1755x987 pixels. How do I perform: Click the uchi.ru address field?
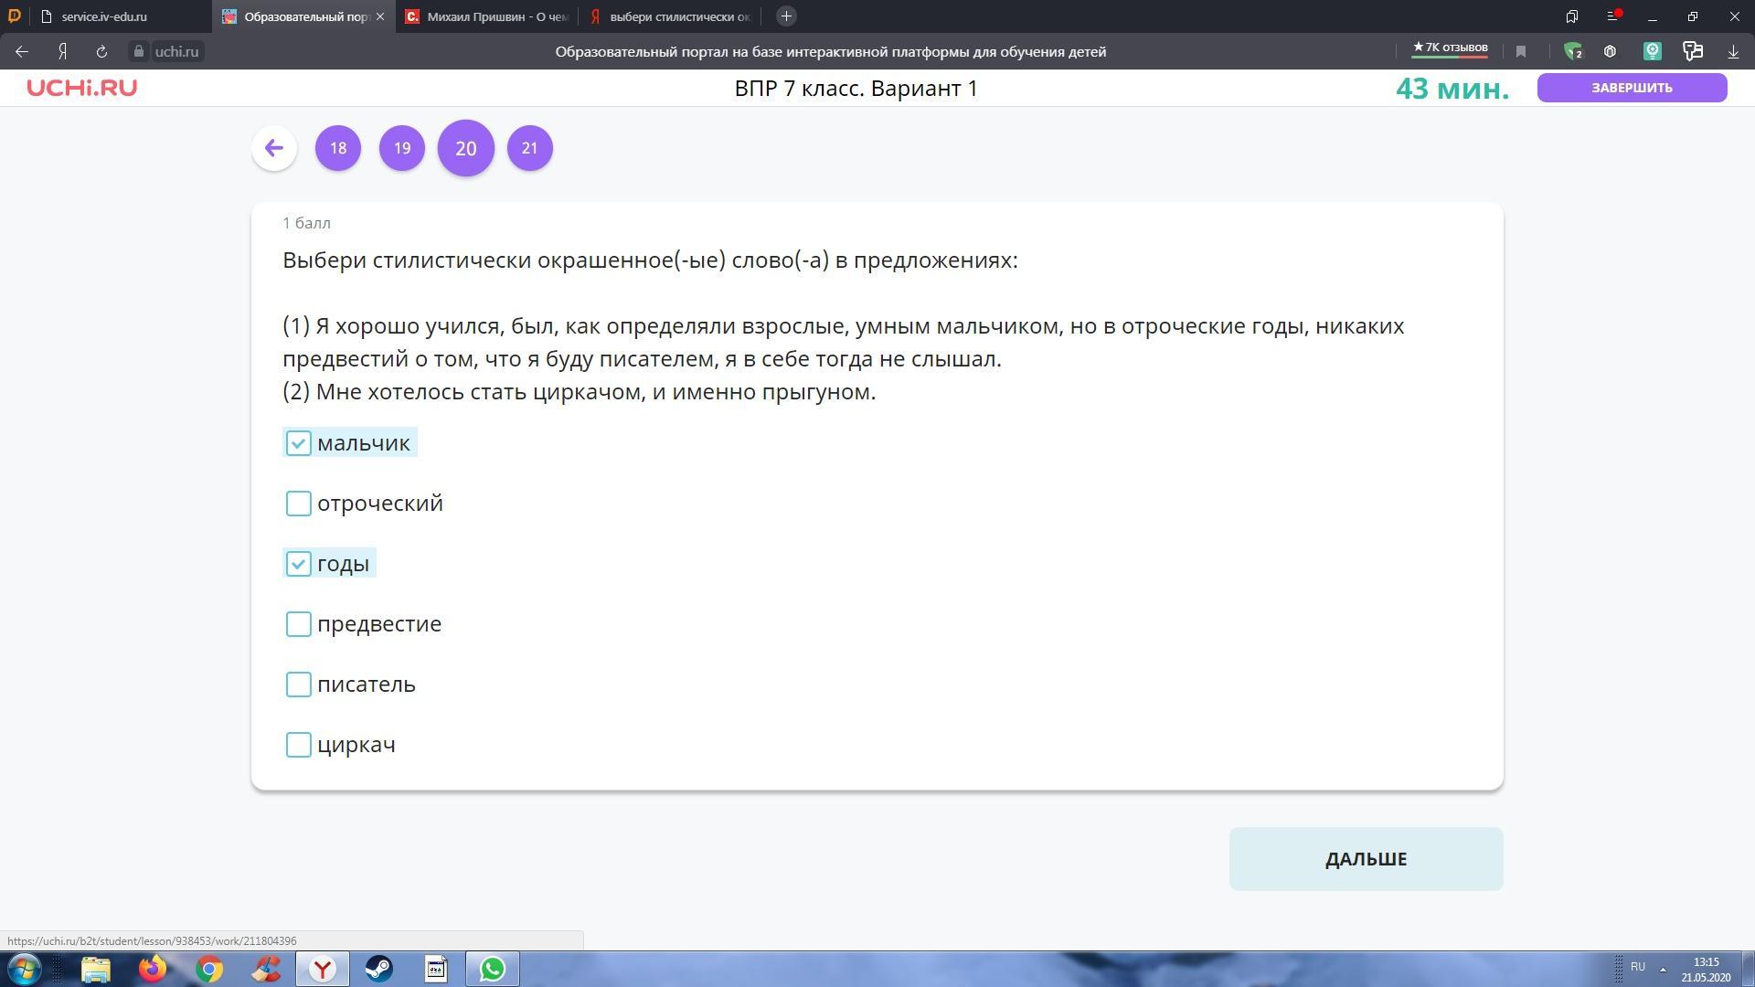(176, 52)
